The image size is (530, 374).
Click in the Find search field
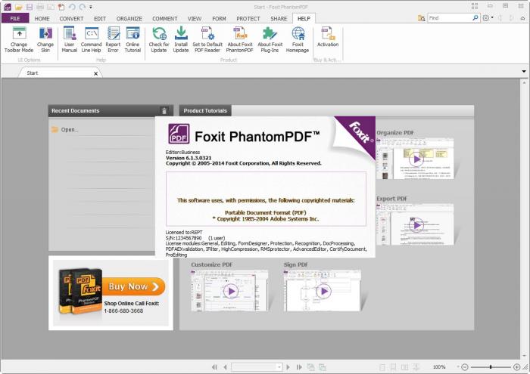point(450,18)
